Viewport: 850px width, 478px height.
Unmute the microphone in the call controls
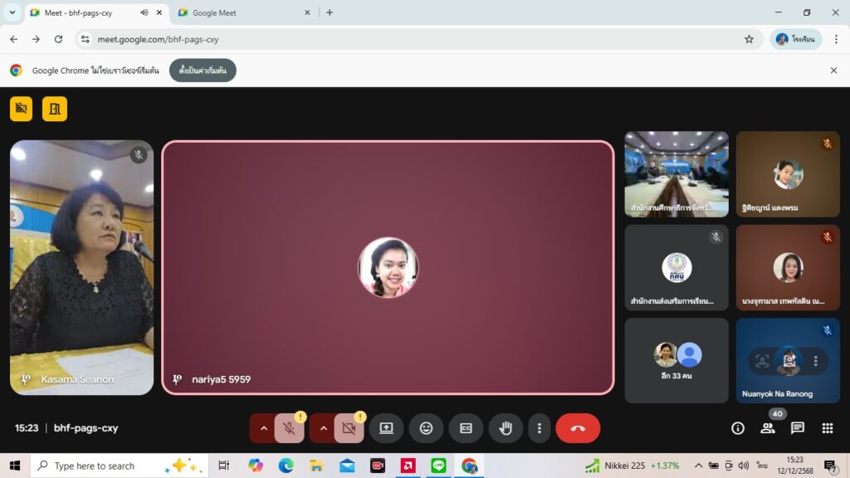[x=289, y=428]
